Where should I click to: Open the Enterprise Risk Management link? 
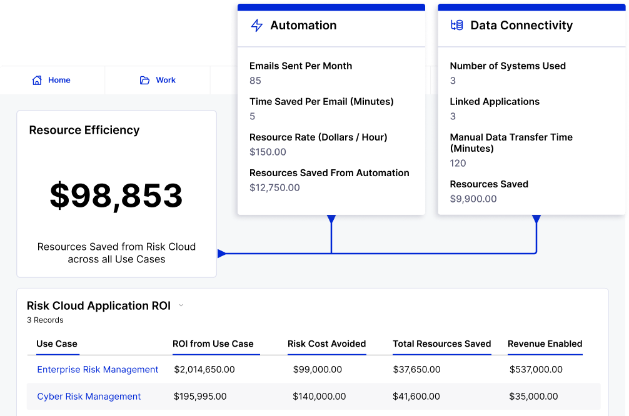pyautogui.click(x=98, y=370)
